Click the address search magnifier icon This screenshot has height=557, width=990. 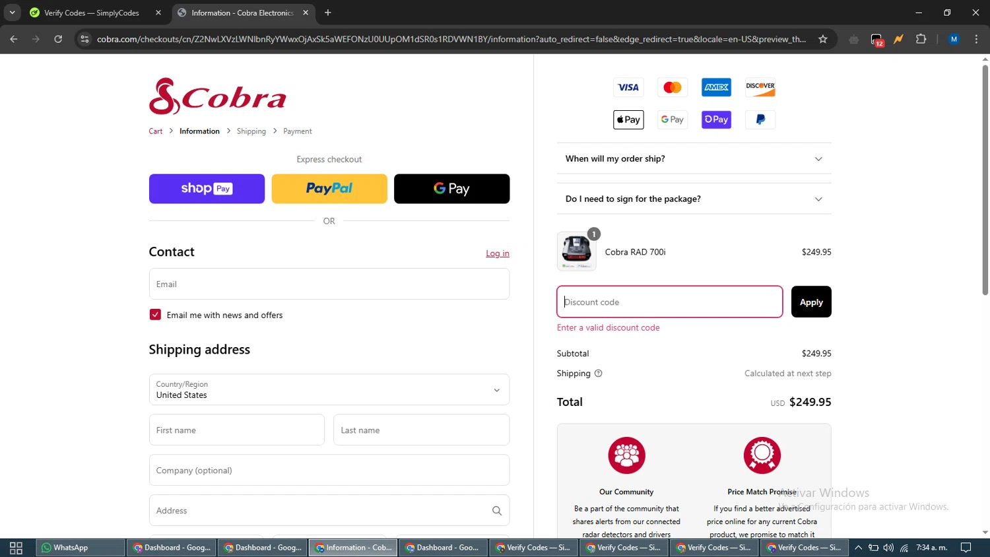coord(497,511)
